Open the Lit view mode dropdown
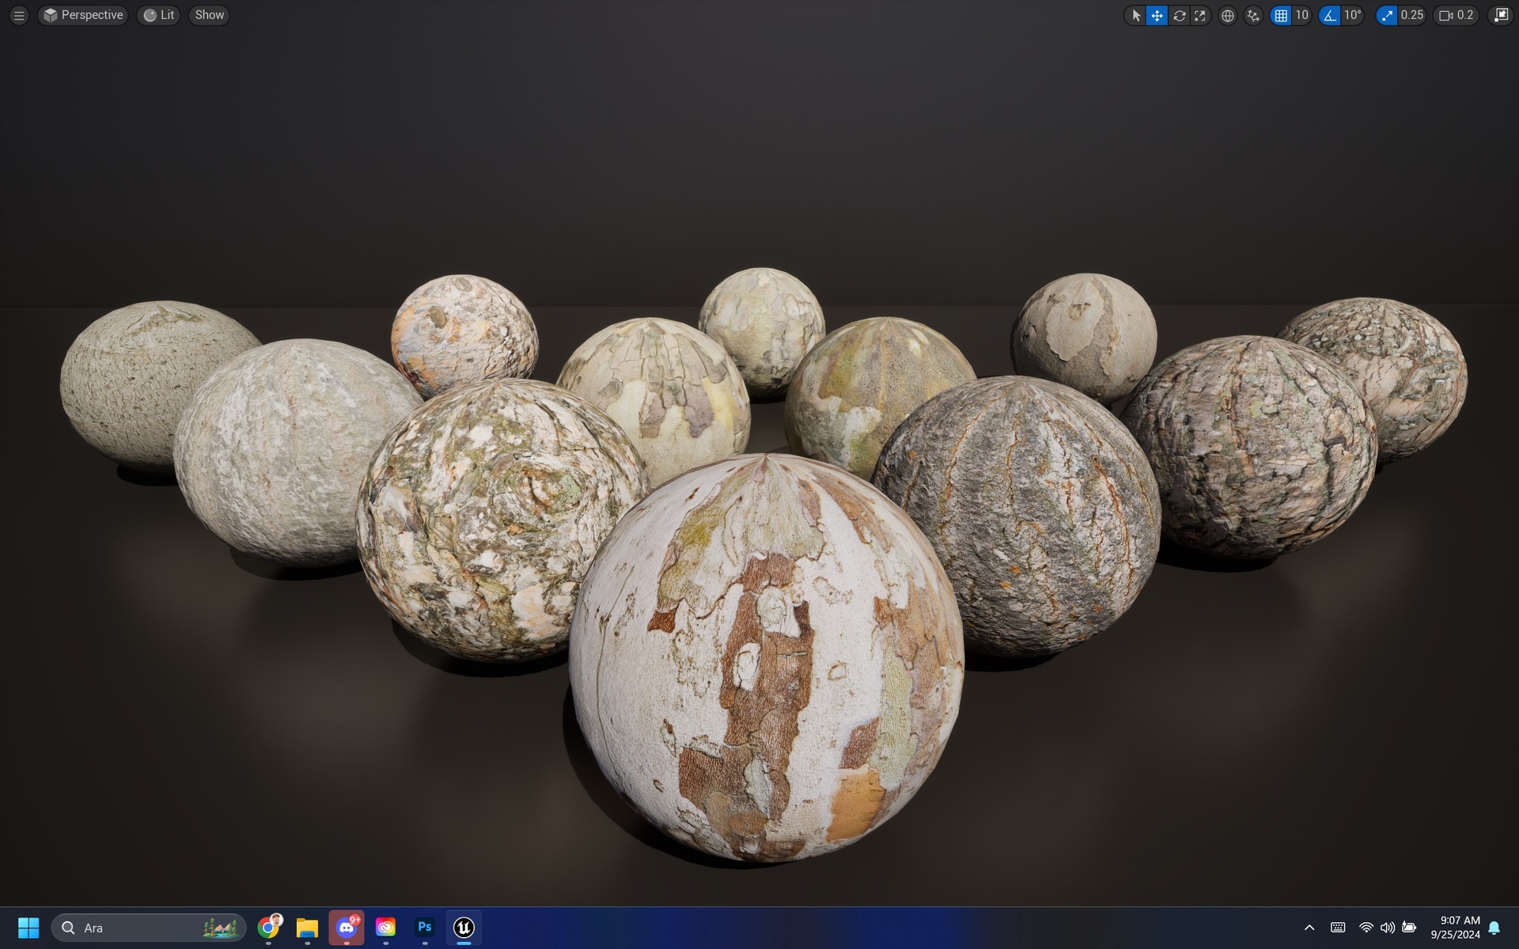The image size is (1519, 949). [x=159, y=15]
